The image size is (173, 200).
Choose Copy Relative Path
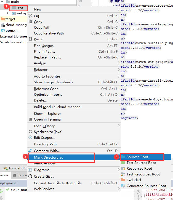pos(74,33)
